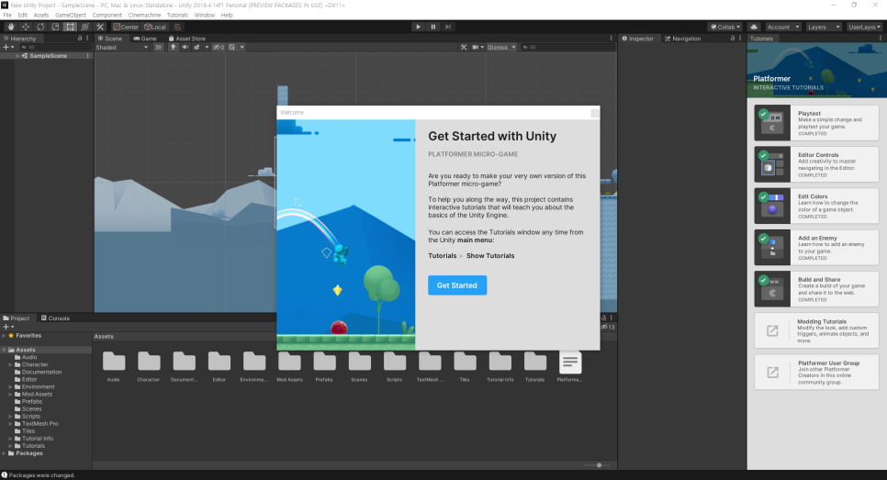Collapse Assets folder in project tree
Screen dimensions: 887x480
4,350
